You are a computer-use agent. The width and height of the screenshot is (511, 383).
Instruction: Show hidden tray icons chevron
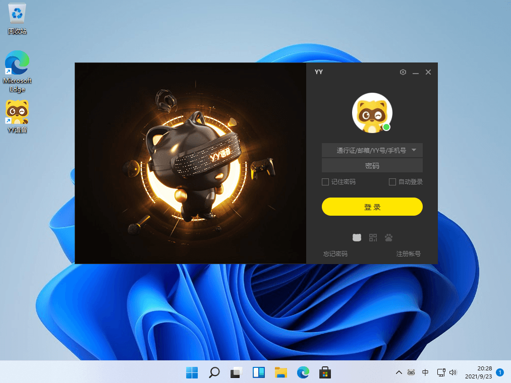pos(399,372)
